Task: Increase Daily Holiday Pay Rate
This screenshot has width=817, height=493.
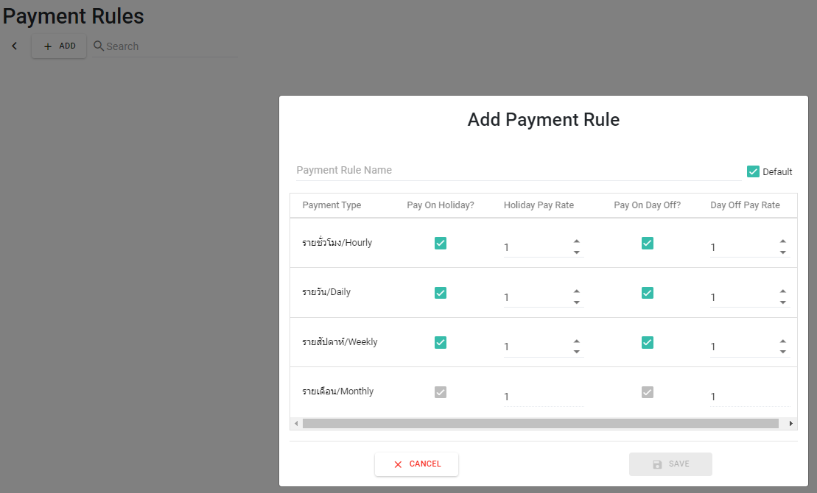Action: [x=577, y=291]
